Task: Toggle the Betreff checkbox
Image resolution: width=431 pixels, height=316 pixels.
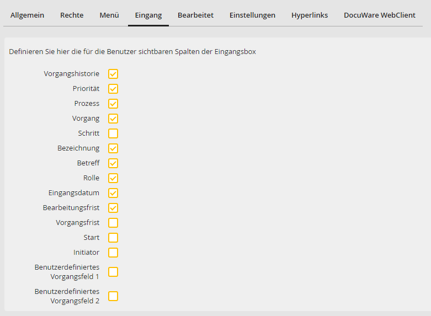Action: point(113,163)
